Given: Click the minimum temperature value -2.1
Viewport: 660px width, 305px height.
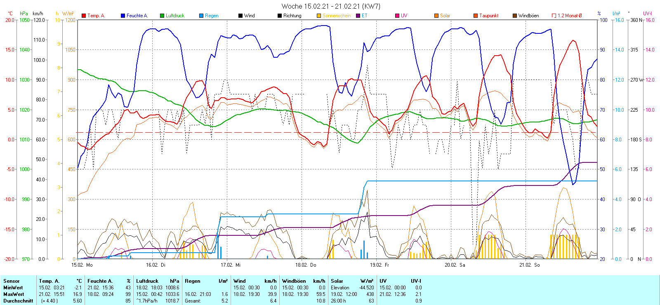Looking at the screenshot, I should [78, 288].
